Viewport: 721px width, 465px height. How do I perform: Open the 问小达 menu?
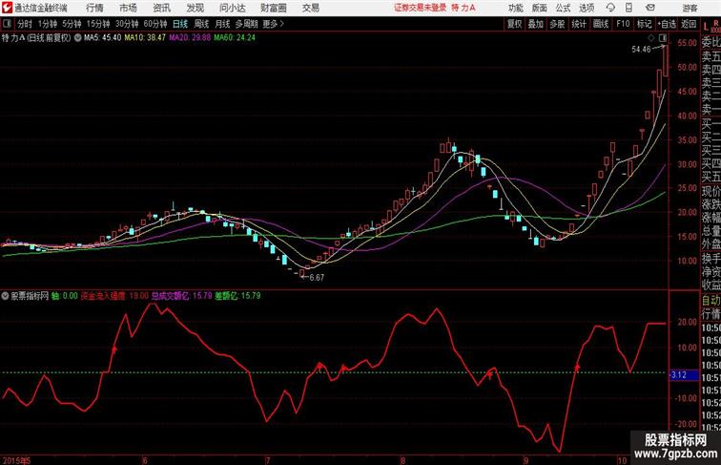pyautogui.click(x=232, y=8)
